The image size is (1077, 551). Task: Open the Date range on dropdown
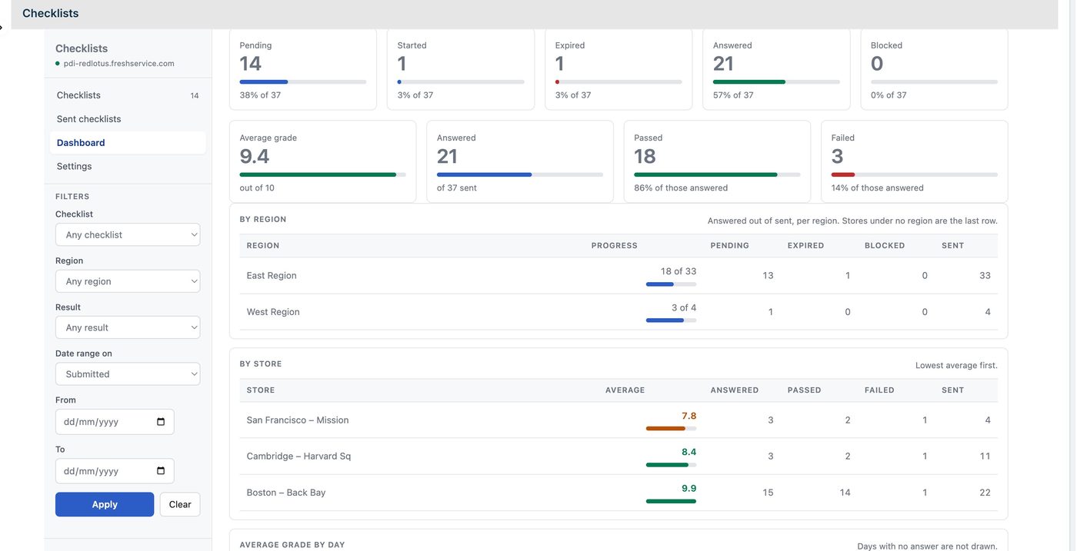click(x=128, y=374)
